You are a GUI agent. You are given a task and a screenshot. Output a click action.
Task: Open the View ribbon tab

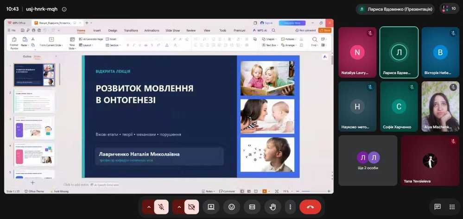tap(207, 31)
